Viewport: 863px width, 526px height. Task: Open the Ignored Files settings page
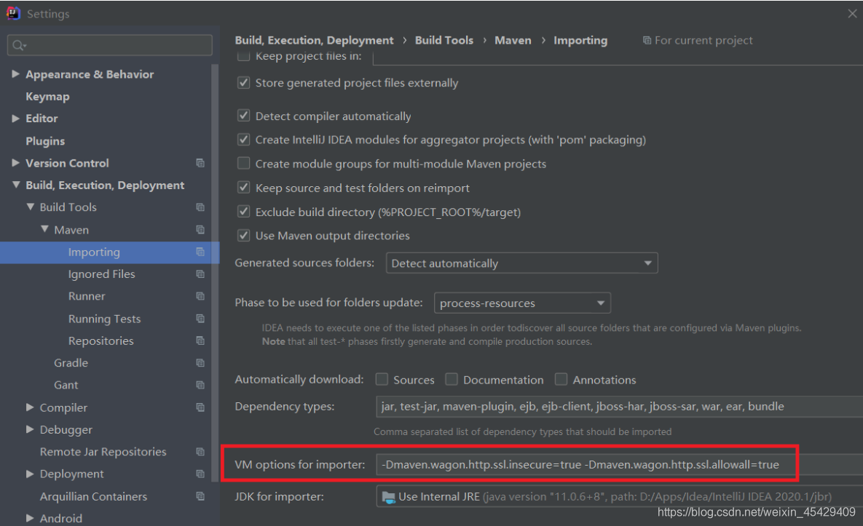pyautogui.click(x=101, y=274)
